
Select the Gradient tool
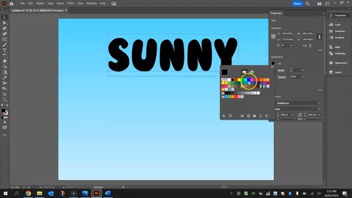click(4, 72)
